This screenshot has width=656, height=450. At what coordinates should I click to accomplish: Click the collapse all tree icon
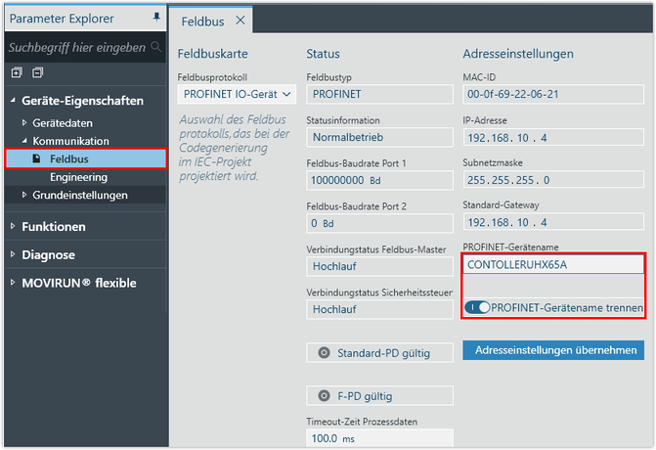[37, 72]
